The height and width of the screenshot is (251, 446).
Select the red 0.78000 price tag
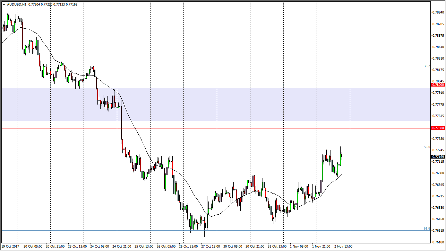coord(438,84)
